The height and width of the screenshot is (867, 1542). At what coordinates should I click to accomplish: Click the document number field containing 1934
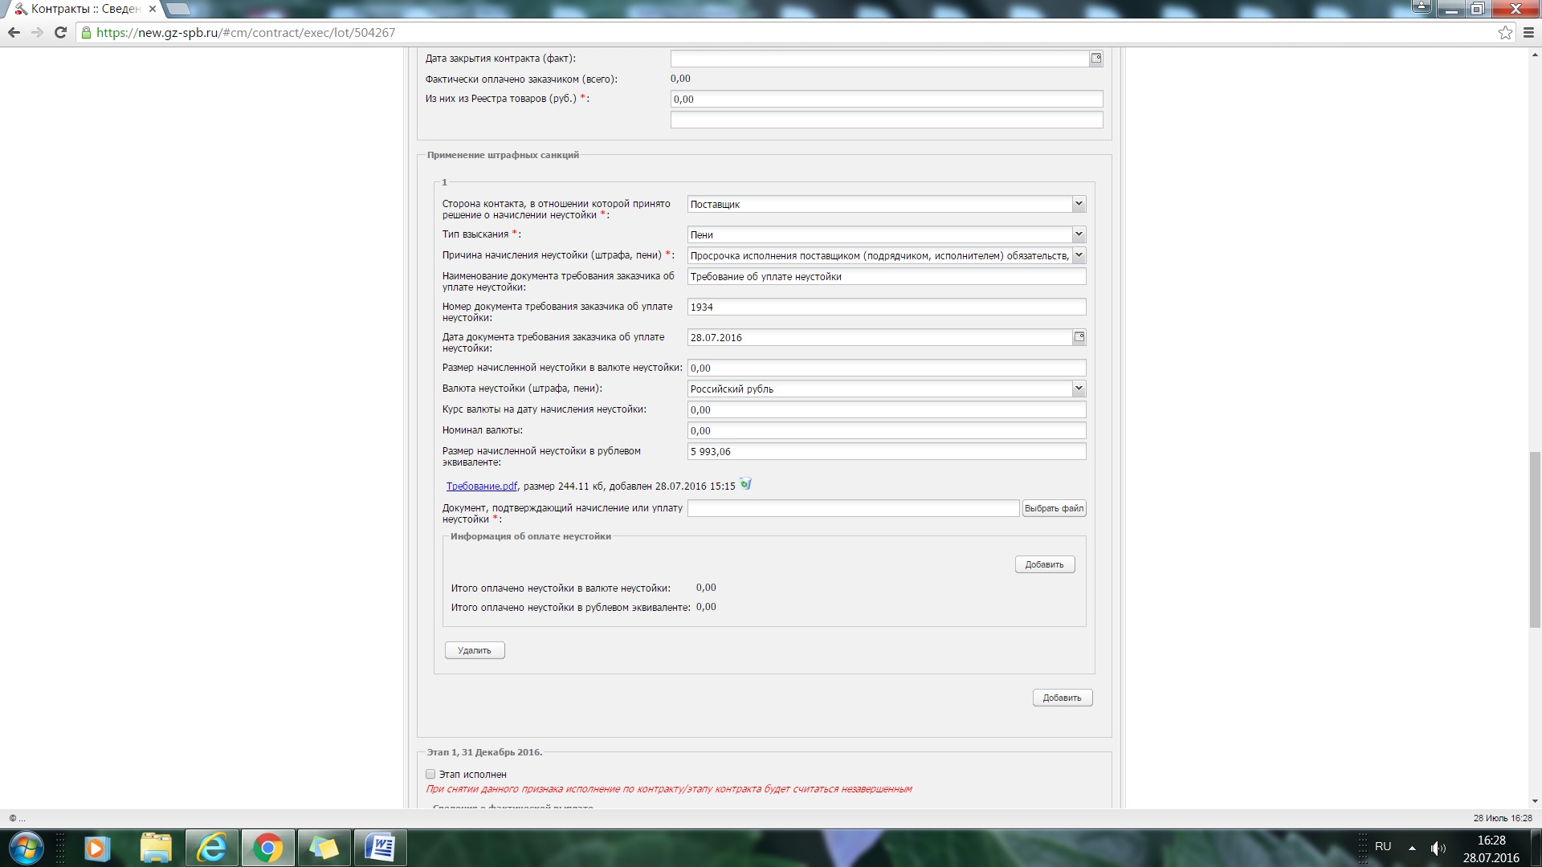886,307
